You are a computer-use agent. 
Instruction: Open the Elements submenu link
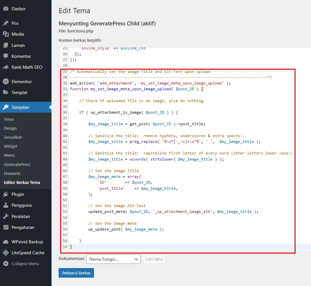click(12, 173)
